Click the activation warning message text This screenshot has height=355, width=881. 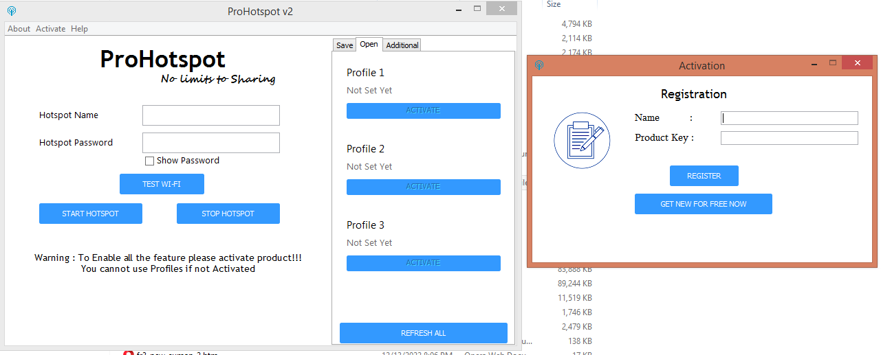(x=168, y=263)
